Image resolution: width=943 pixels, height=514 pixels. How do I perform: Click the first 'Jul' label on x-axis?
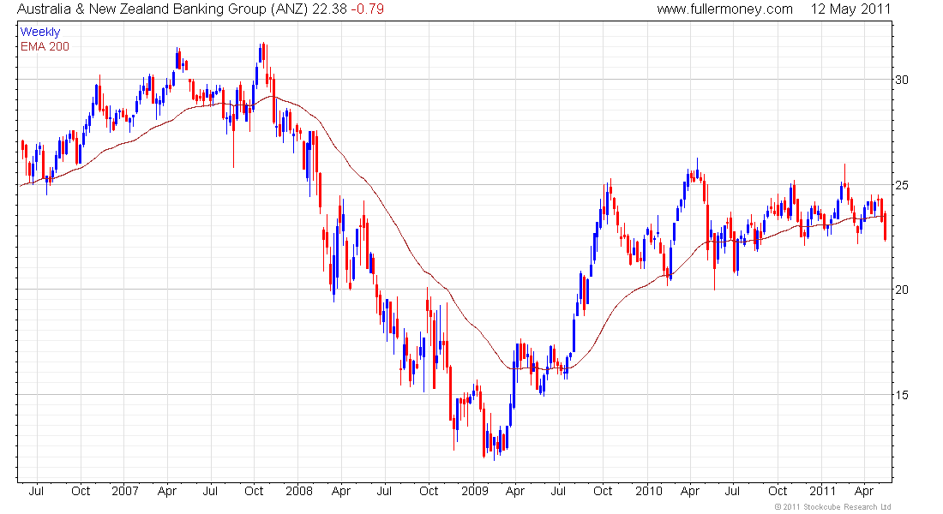coord(36,491)
